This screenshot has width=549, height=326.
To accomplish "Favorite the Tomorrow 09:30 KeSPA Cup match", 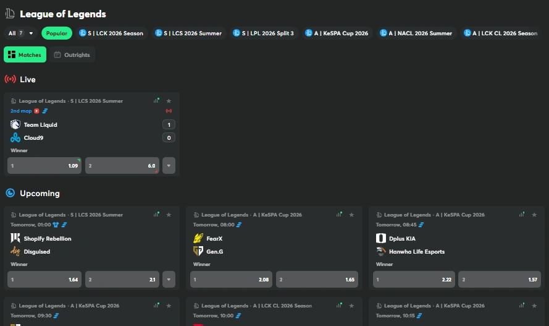I will (169, 306).
